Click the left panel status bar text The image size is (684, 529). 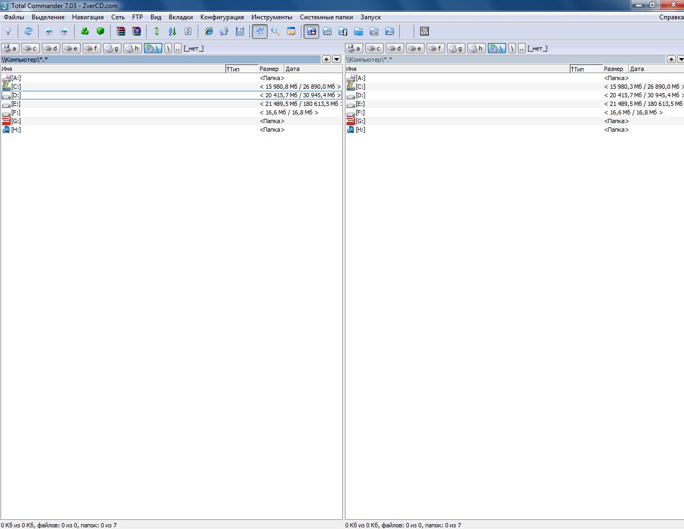[59, 525]
